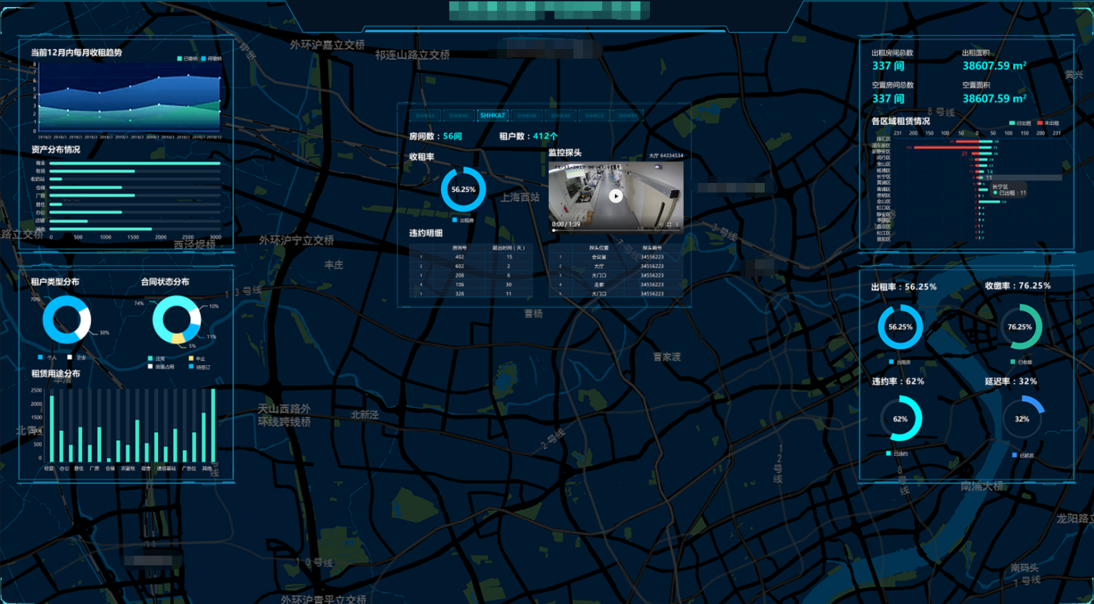Open the video's three-dot more options

coord(677,224)
